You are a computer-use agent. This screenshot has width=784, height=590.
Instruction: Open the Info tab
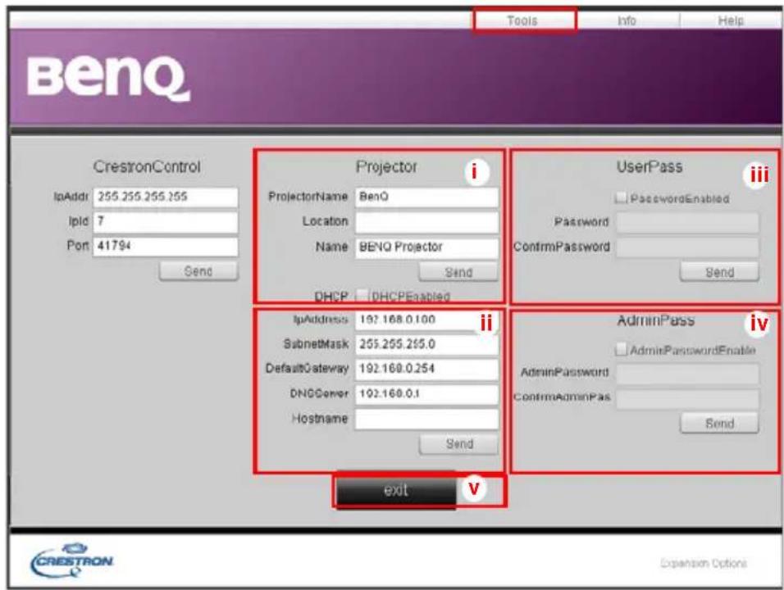coord(627,20)
